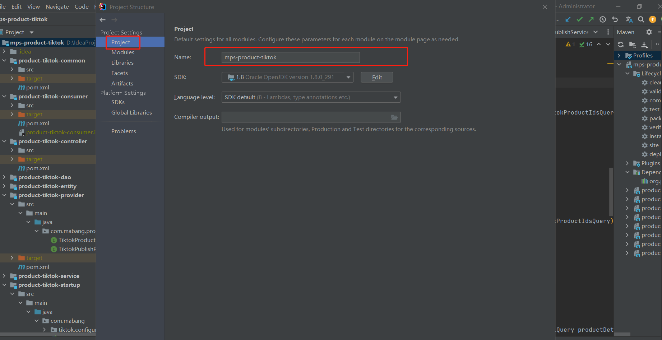This screenshot has height=340, width=662.
Task: Select Modules in Project Settings
Action: [x=122, y=52]
